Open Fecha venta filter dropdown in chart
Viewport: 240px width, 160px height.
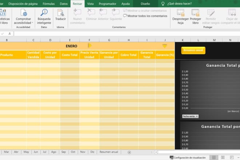(190, 116)
